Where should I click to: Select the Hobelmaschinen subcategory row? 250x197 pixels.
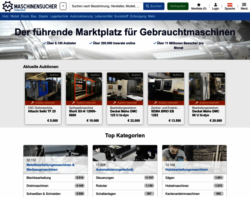click(194, 186)
